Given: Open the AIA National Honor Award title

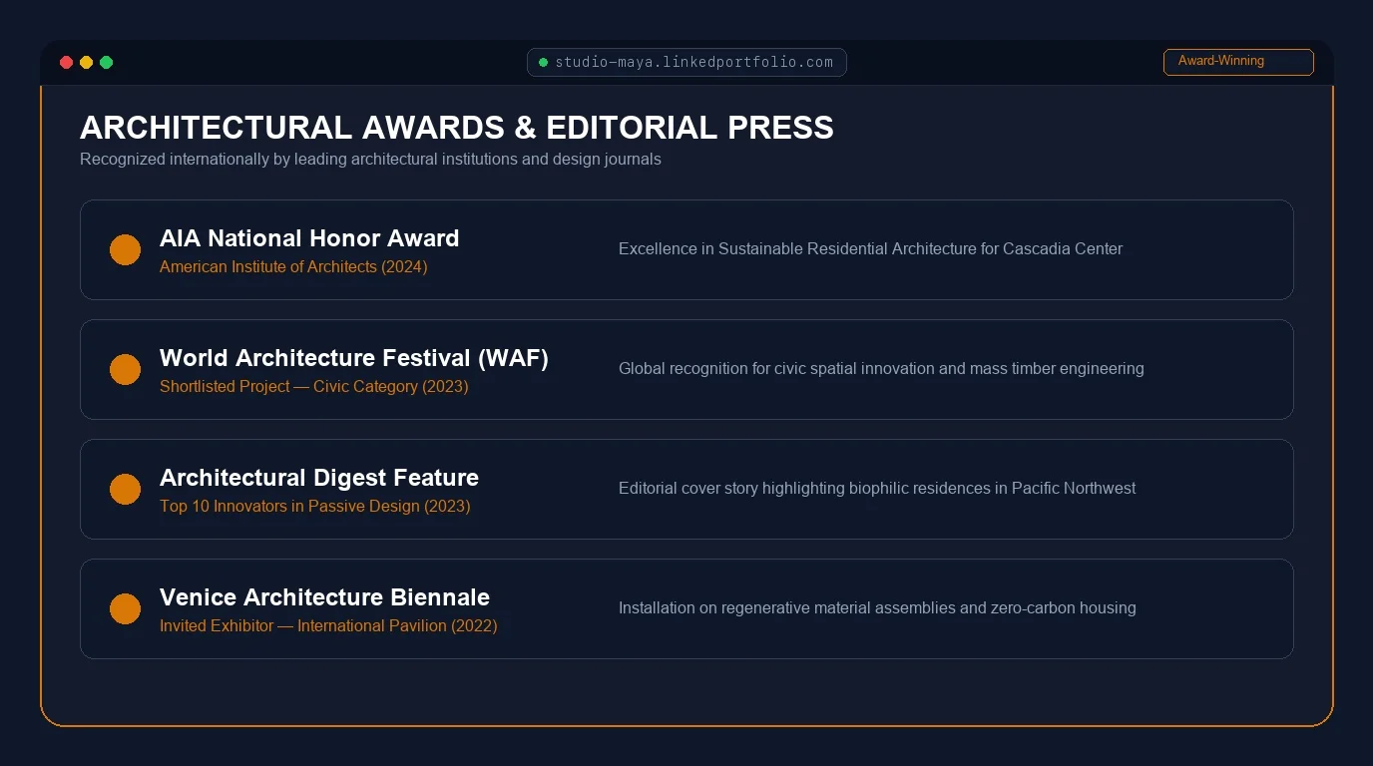Looking at the screenshot, I should click(309, 238).
